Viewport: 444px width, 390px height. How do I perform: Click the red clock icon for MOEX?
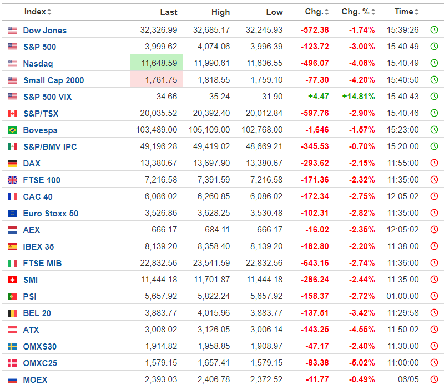pyautogui.click(x=434, y=379)
